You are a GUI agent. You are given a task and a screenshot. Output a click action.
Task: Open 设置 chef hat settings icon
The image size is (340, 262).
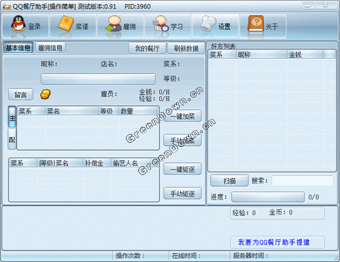pos(208,24)
